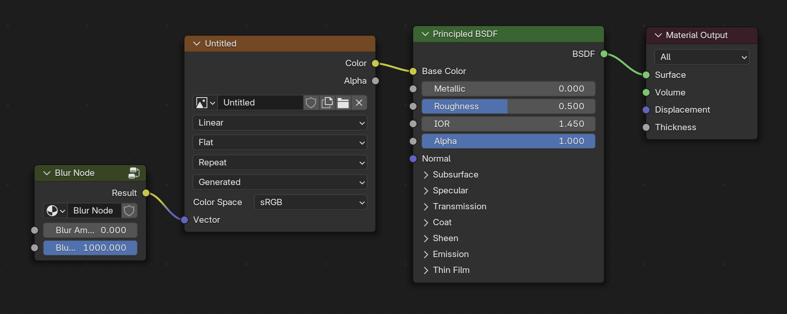Click the BSDF output socket
This screenshot has height=314, width=787.
(604, 54)
